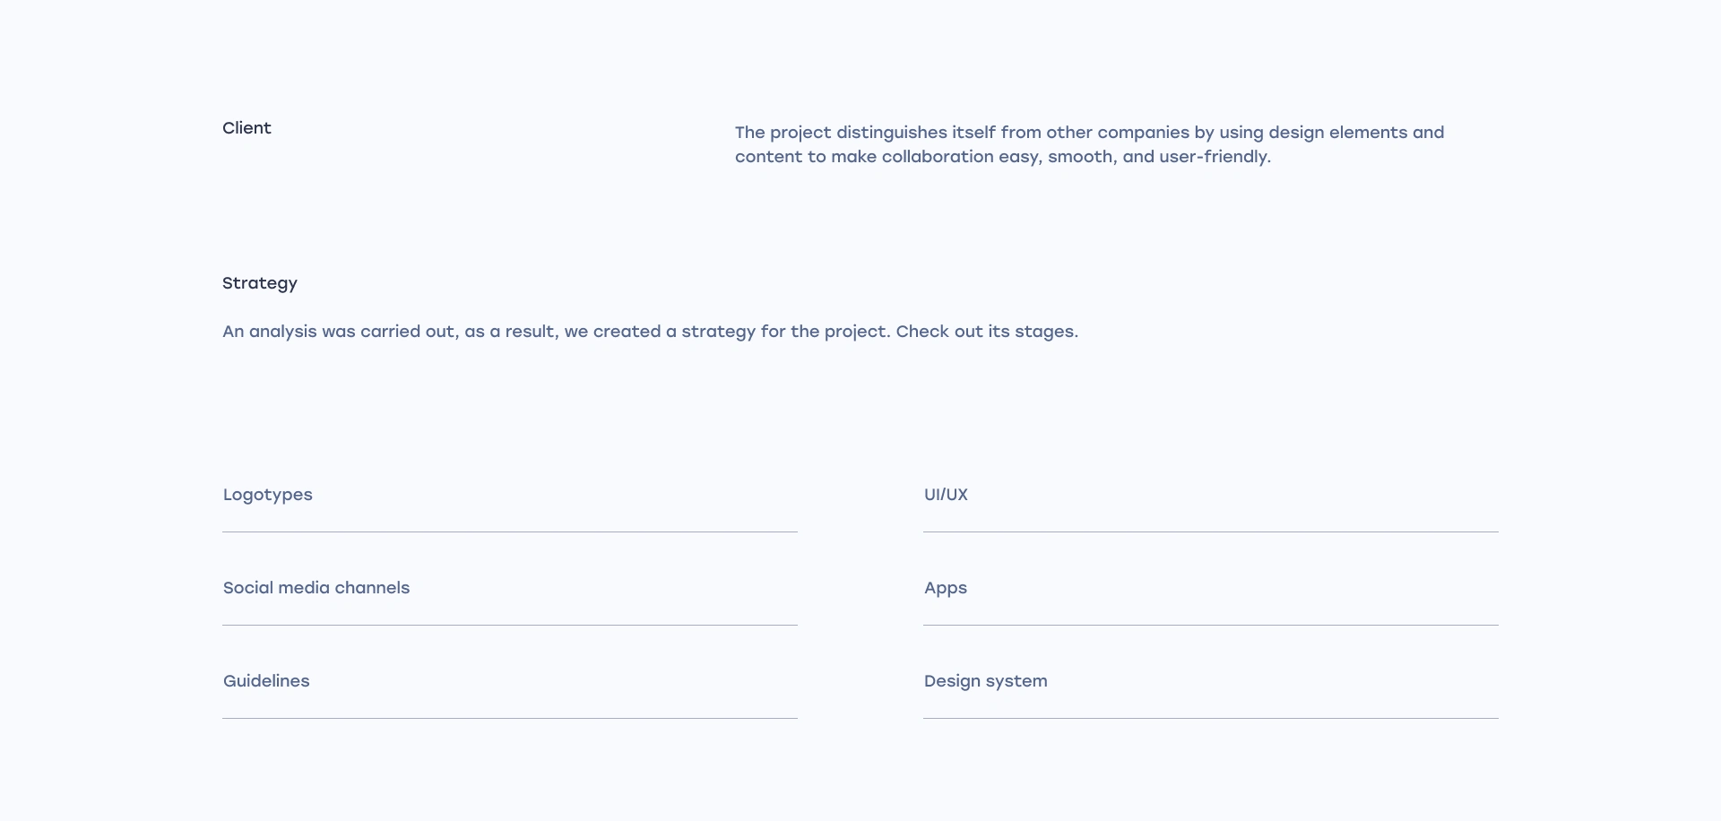Click the divider below Design system
This screenshot has width=1721, height=821.
(x=1210, y=719)
